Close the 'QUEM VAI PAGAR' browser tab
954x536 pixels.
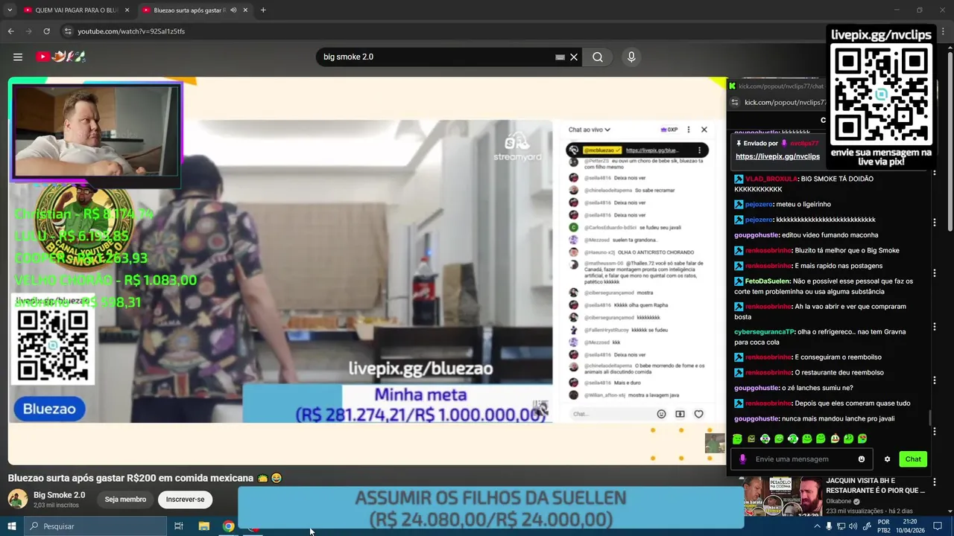pyautogui.click(x=127, y=10)
